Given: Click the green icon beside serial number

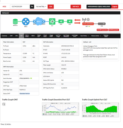Looking at the screenshot, I should tap(31, 78).
